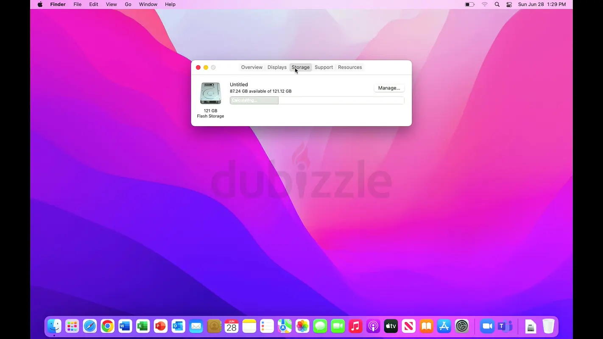Image resolution: width=603 pixels, height=339 pixels.
Task: Launch Photos from the Dock
Action: 302,326
